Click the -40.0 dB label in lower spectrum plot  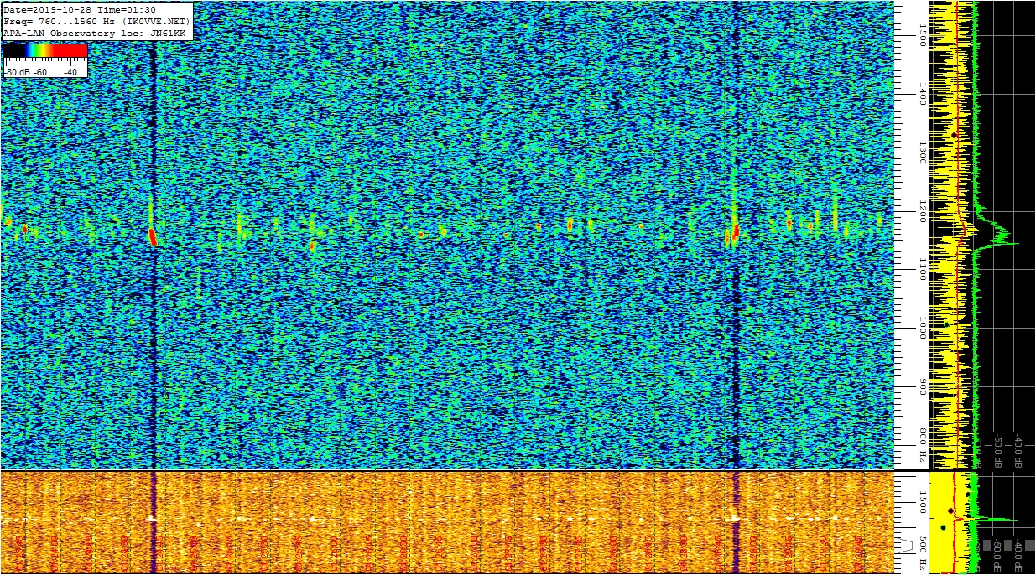click(x=1018, y=557)
